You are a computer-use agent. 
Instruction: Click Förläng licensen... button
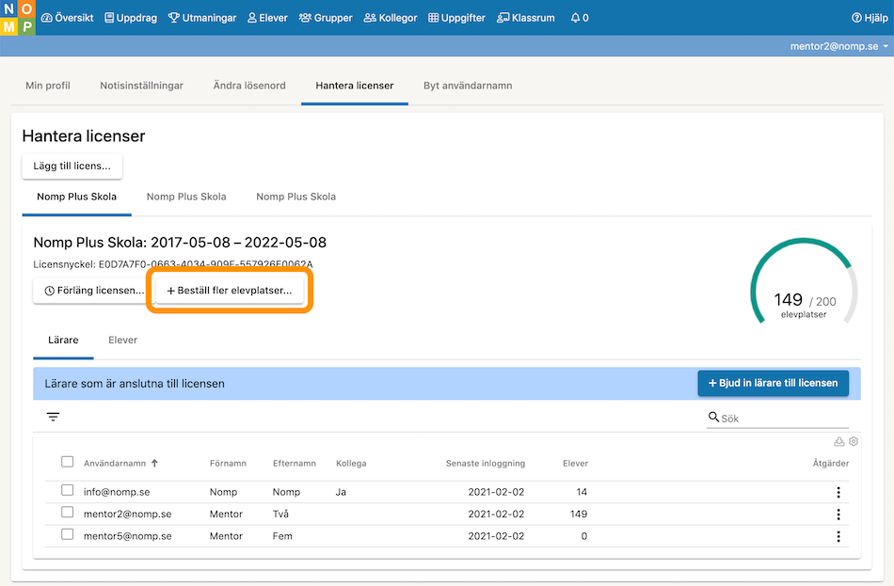coord(93,291)
